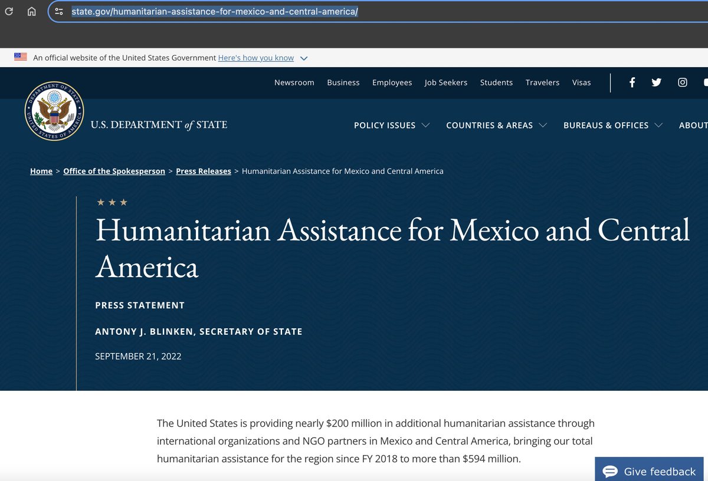
Task: Open the Newsroom link
Action: (294, 83)
